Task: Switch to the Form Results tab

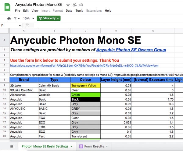Action: (94, 146)
